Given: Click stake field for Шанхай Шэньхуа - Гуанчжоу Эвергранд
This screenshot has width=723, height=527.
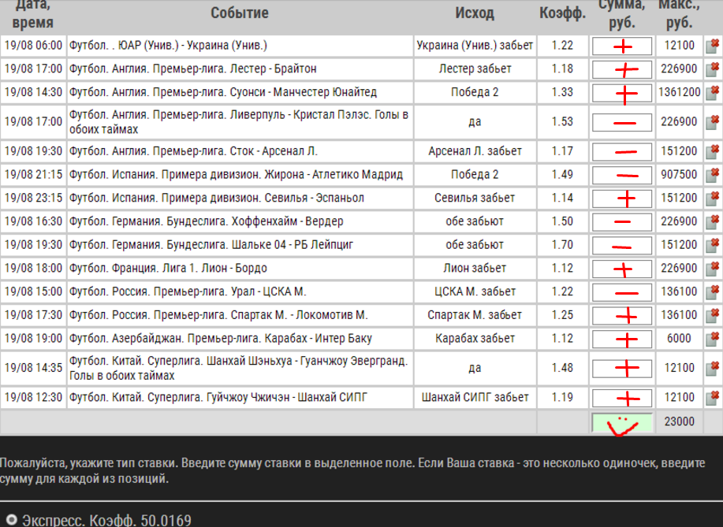Looking at the screenshot, I should point(622,369).
